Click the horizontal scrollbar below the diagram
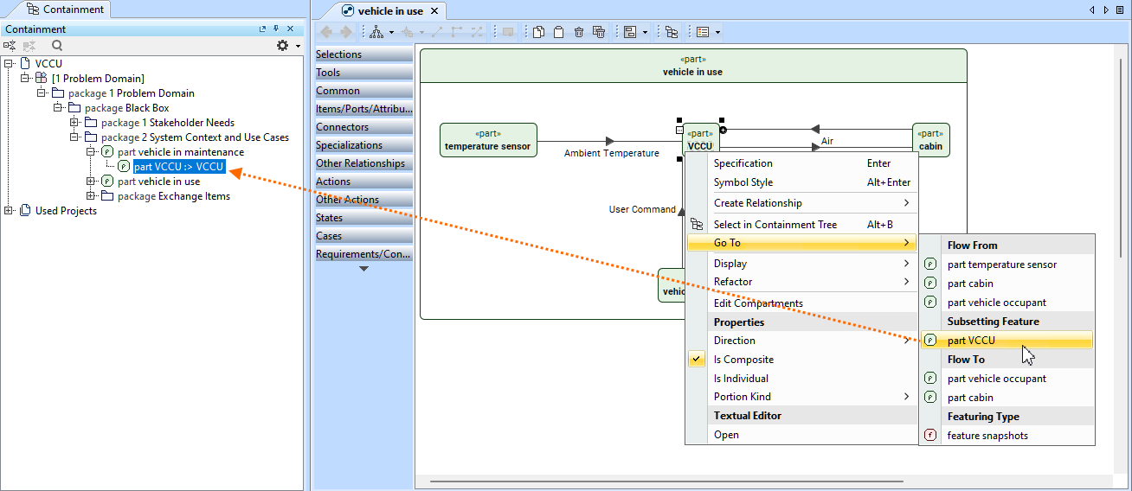Image resolution: width=1132 pixels, height=491 pixels. [666, 481]
